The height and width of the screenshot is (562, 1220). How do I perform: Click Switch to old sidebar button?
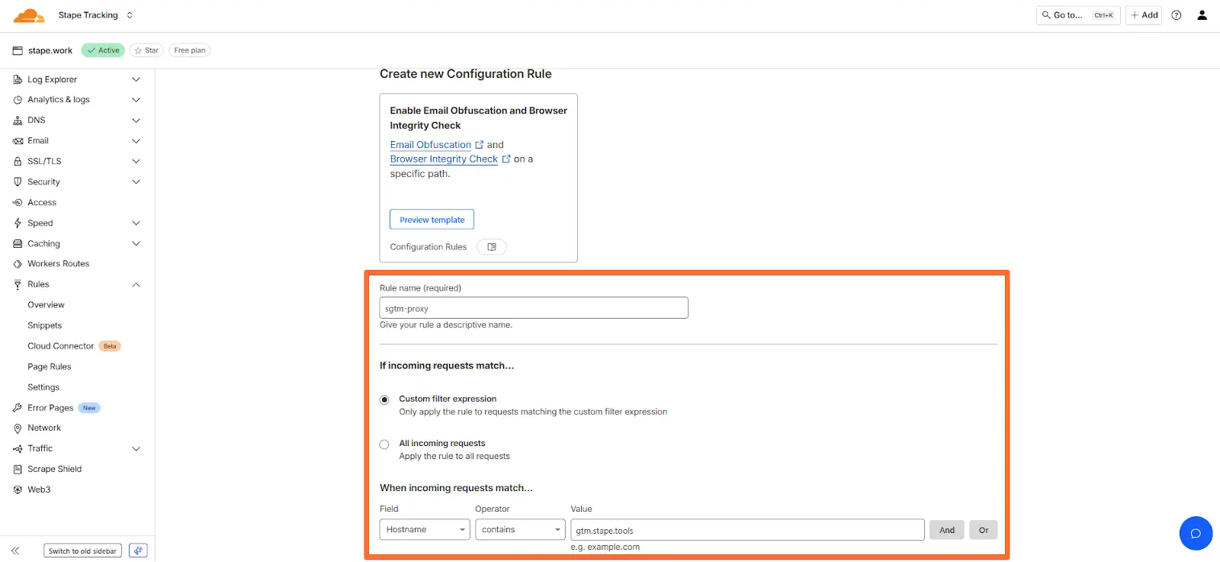[82, 551]
